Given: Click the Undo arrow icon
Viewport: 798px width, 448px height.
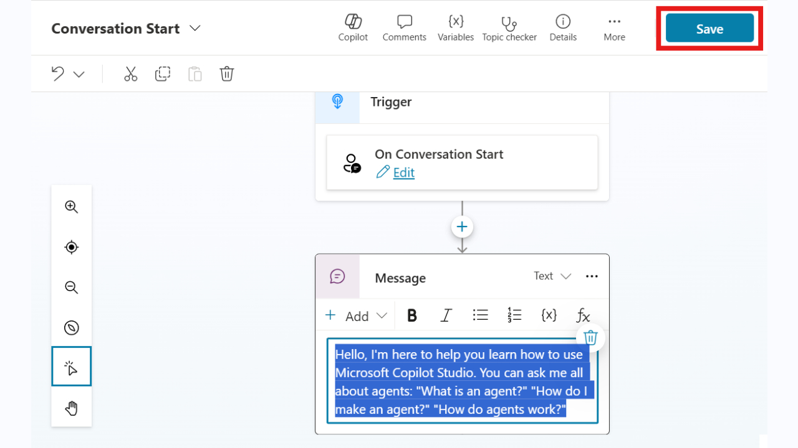Looking at the screenshot, I should [x=58, y=73].
